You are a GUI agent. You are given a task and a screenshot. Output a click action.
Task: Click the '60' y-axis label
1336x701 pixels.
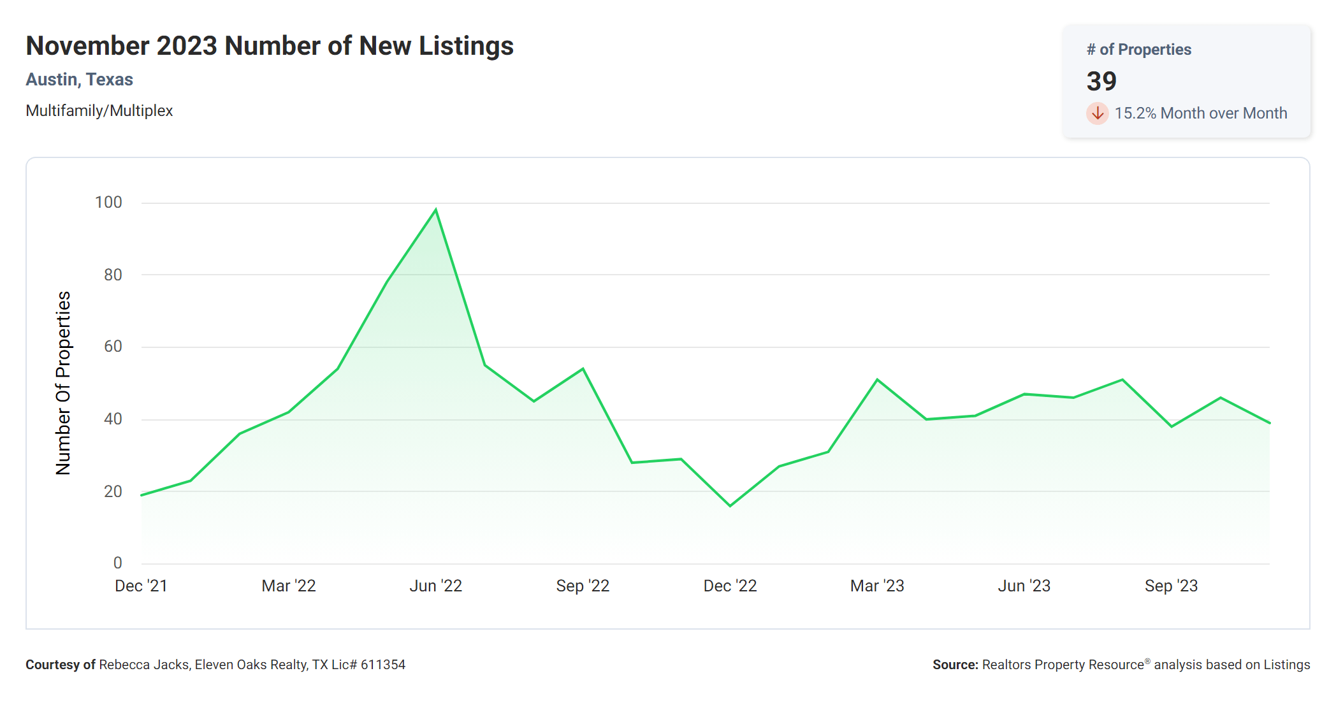pyautogui.click(x=113, y=347)
